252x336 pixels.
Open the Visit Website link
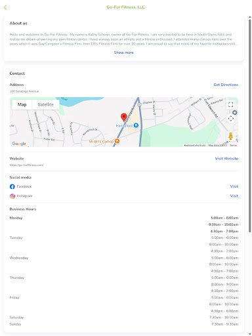(x=226, y=158)
